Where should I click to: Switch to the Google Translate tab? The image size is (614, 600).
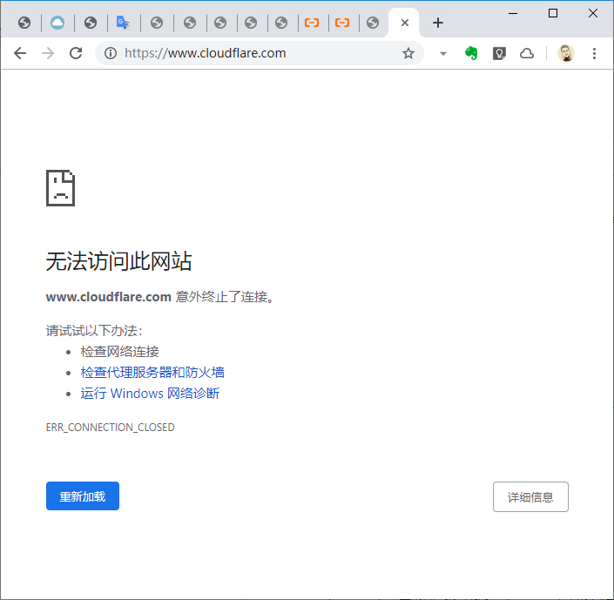123,23
